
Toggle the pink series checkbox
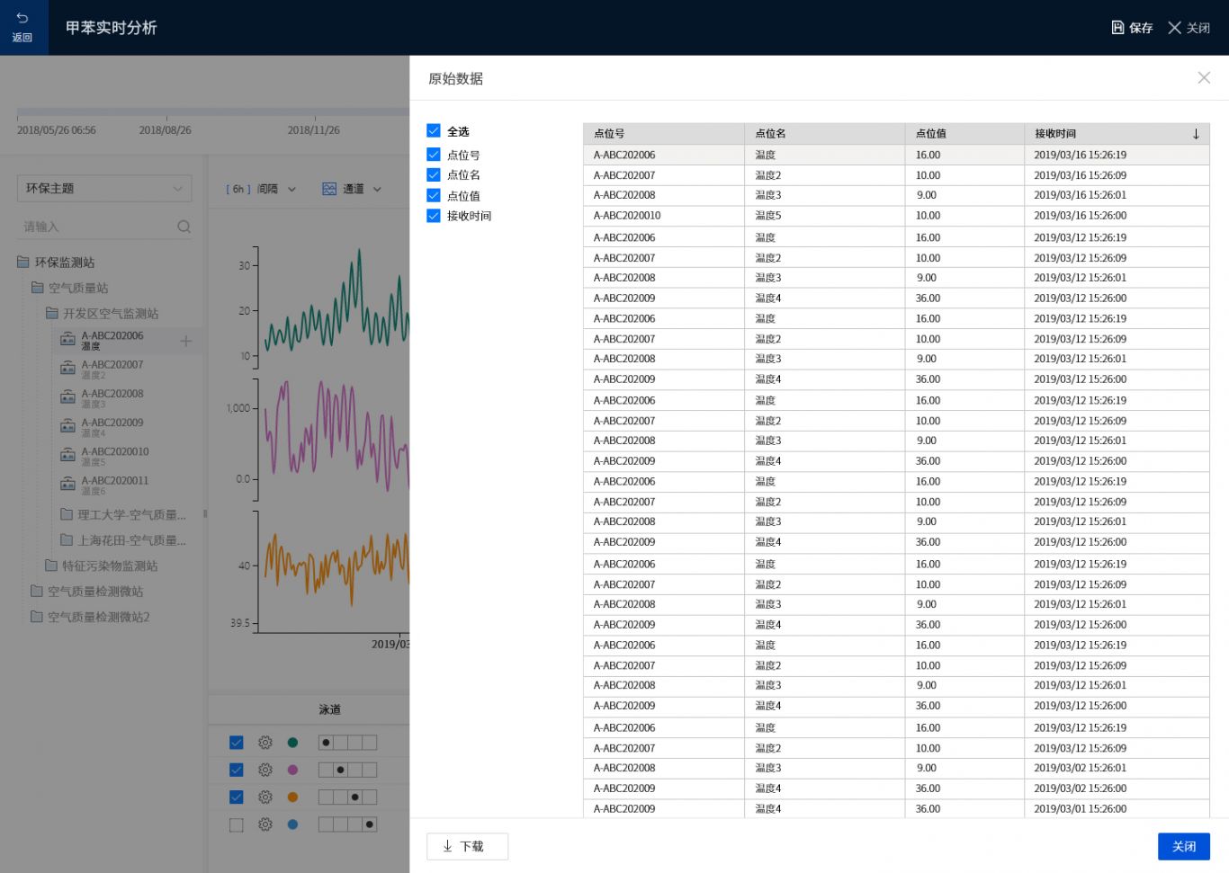click(x=237, y=770)
